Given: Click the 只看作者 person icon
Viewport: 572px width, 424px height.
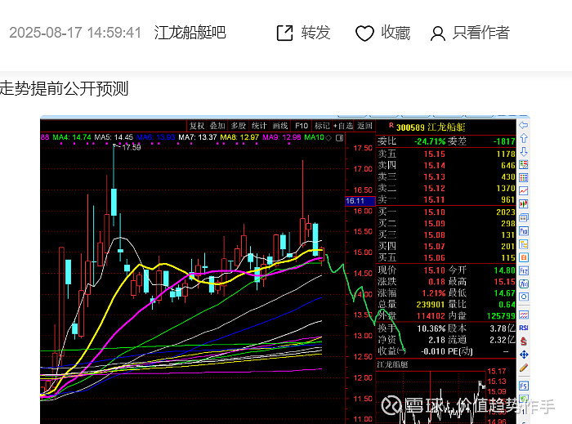Looking at the screenshot, I should 437,33.
